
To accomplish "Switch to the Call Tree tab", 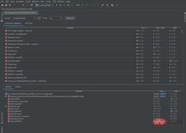I will tap(29, 23).
